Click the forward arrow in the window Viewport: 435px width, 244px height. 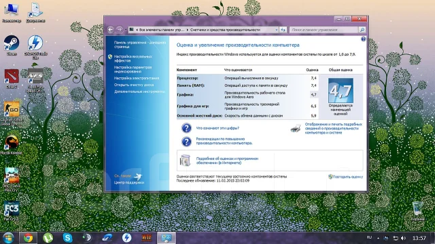[120, 29]
